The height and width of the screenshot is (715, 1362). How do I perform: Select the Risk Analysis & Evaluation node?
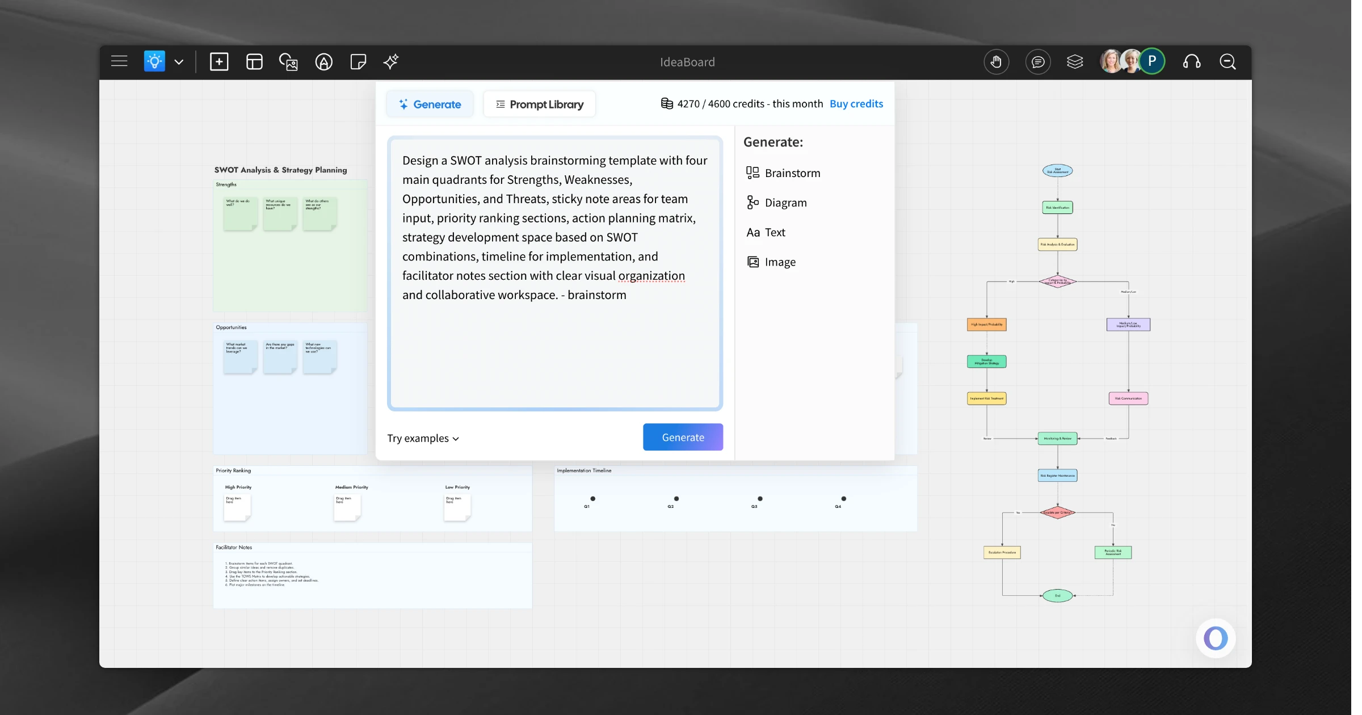(x=1057, y=245)
